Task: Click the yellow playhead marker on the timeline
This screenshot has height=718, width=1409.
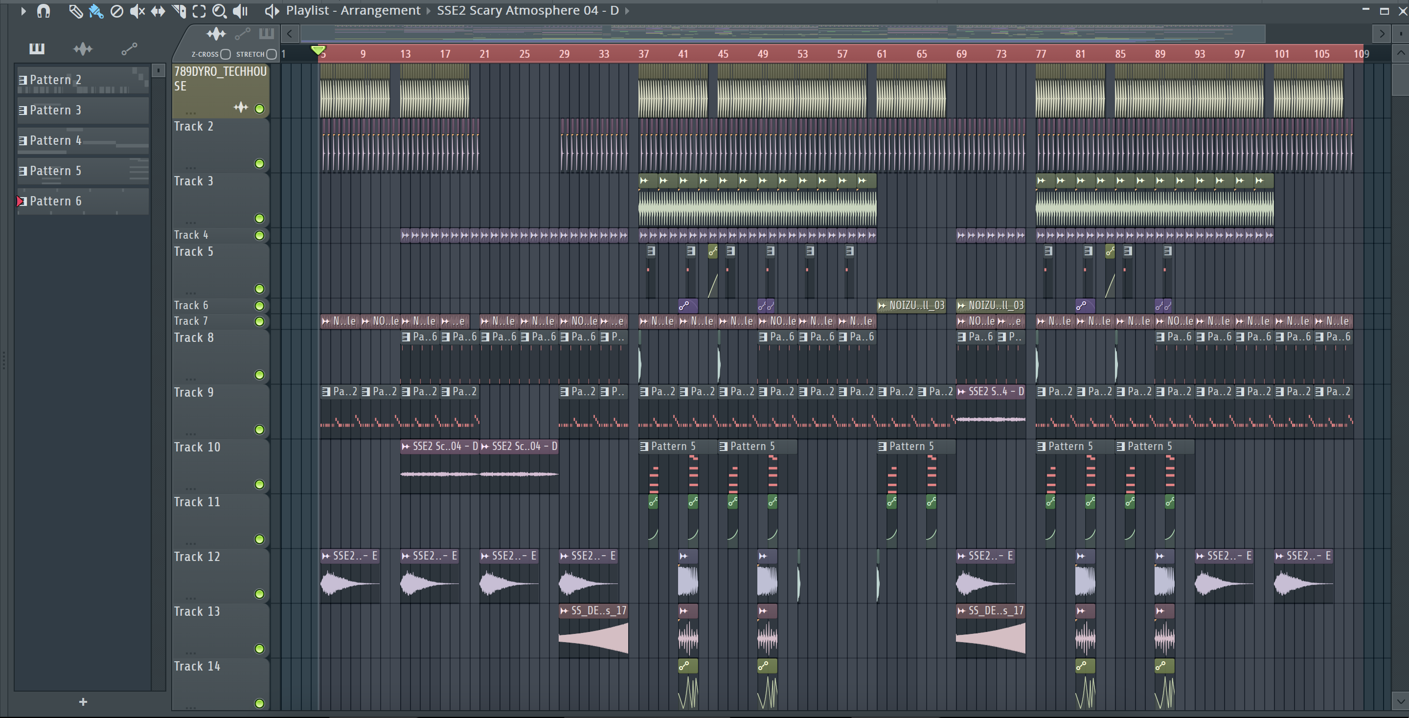Action: [x=318, y=50]
